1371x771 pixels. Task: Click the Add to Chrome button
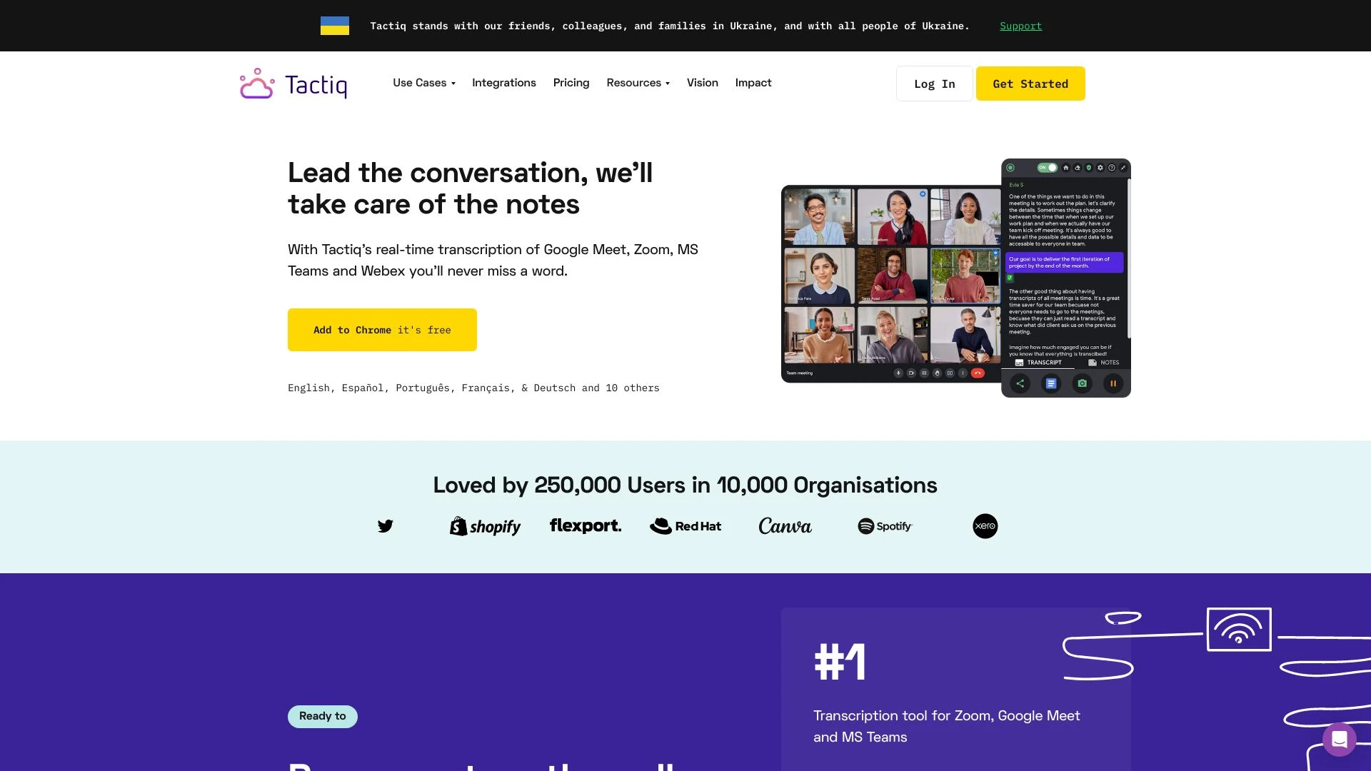pos(381,330)
